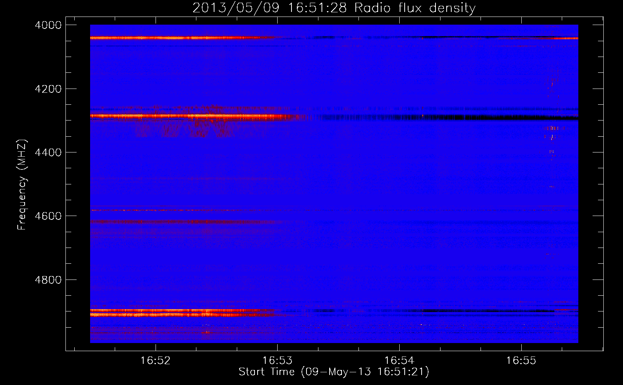Click the 16:55 time tick label

tap(521, 360)
